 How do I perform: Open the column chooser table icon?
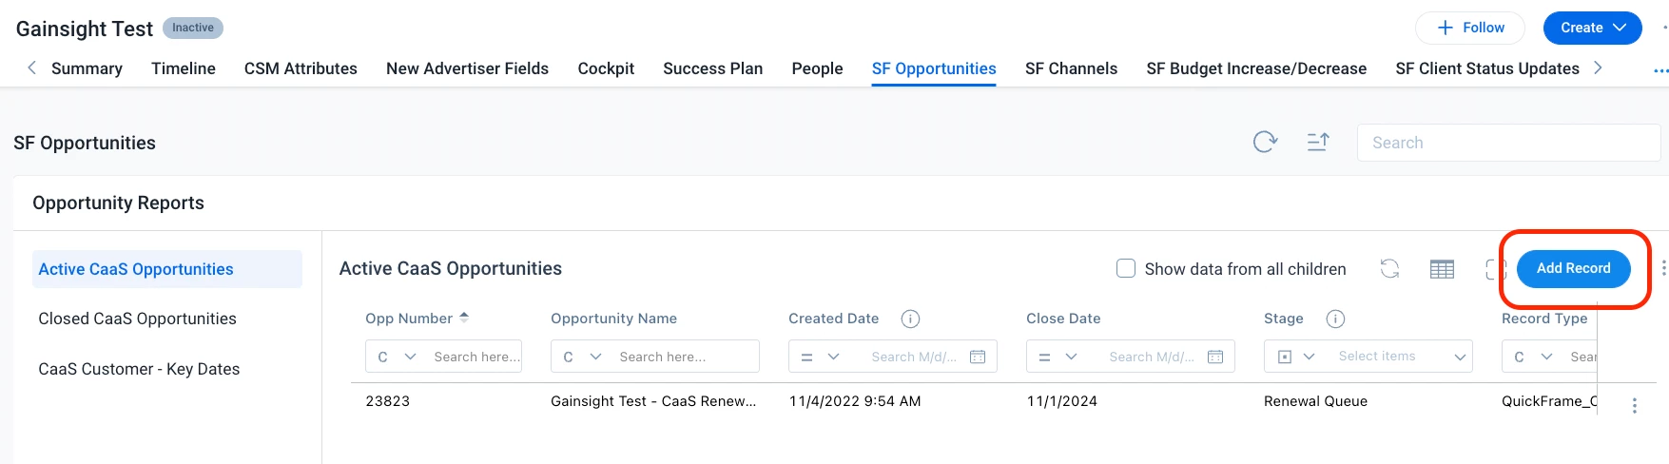[x=1442, y=269]
